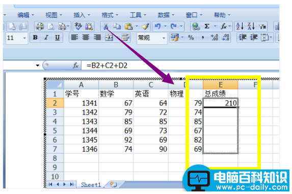Apply comma style icon
The width and height of the screenshot is (292, 194).
[203, 38]
